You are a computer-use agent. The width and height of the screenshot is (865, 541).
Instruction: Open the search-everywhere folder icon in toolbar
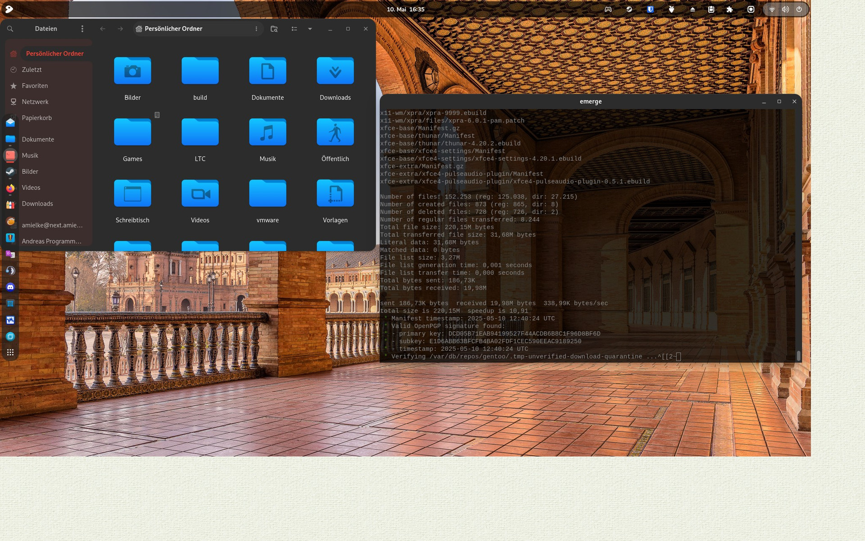[274, 29]
